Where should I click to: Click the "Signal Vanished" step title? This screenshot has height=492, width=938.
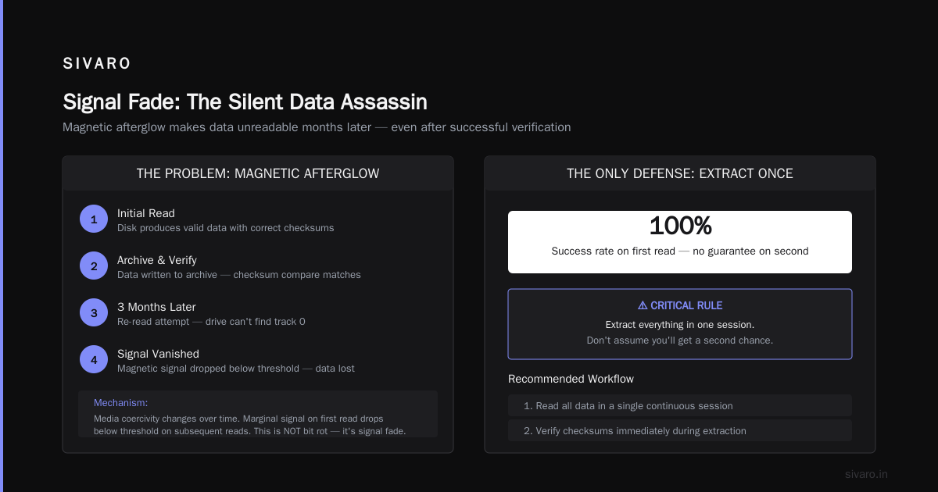tap(158, 354)
